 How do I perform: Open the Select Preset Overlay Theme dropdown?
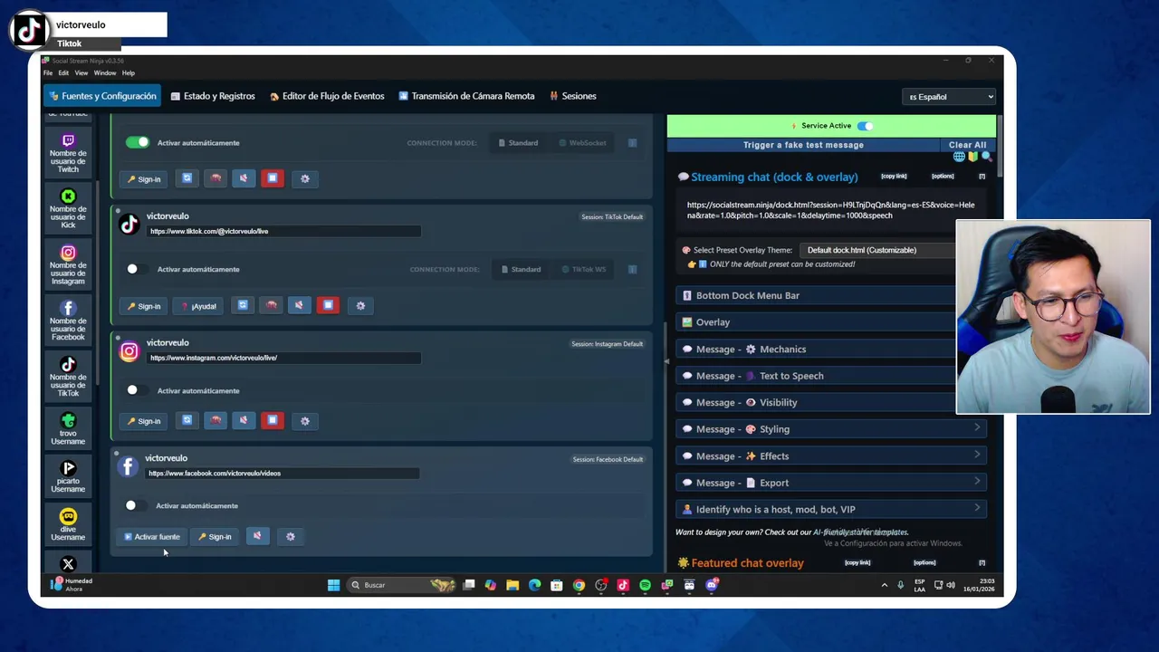click(878, 250)
